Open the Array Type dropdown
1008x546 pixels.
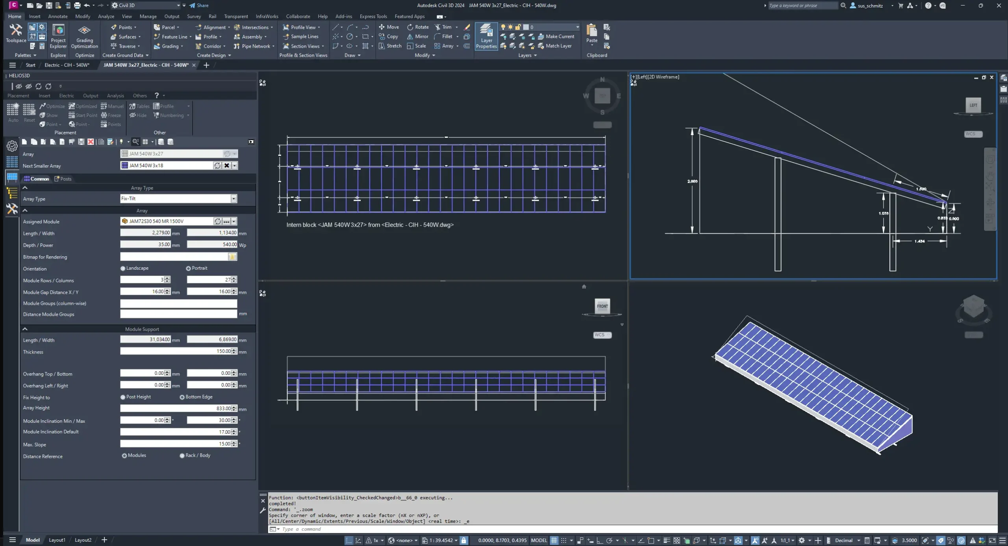[233, 199]
